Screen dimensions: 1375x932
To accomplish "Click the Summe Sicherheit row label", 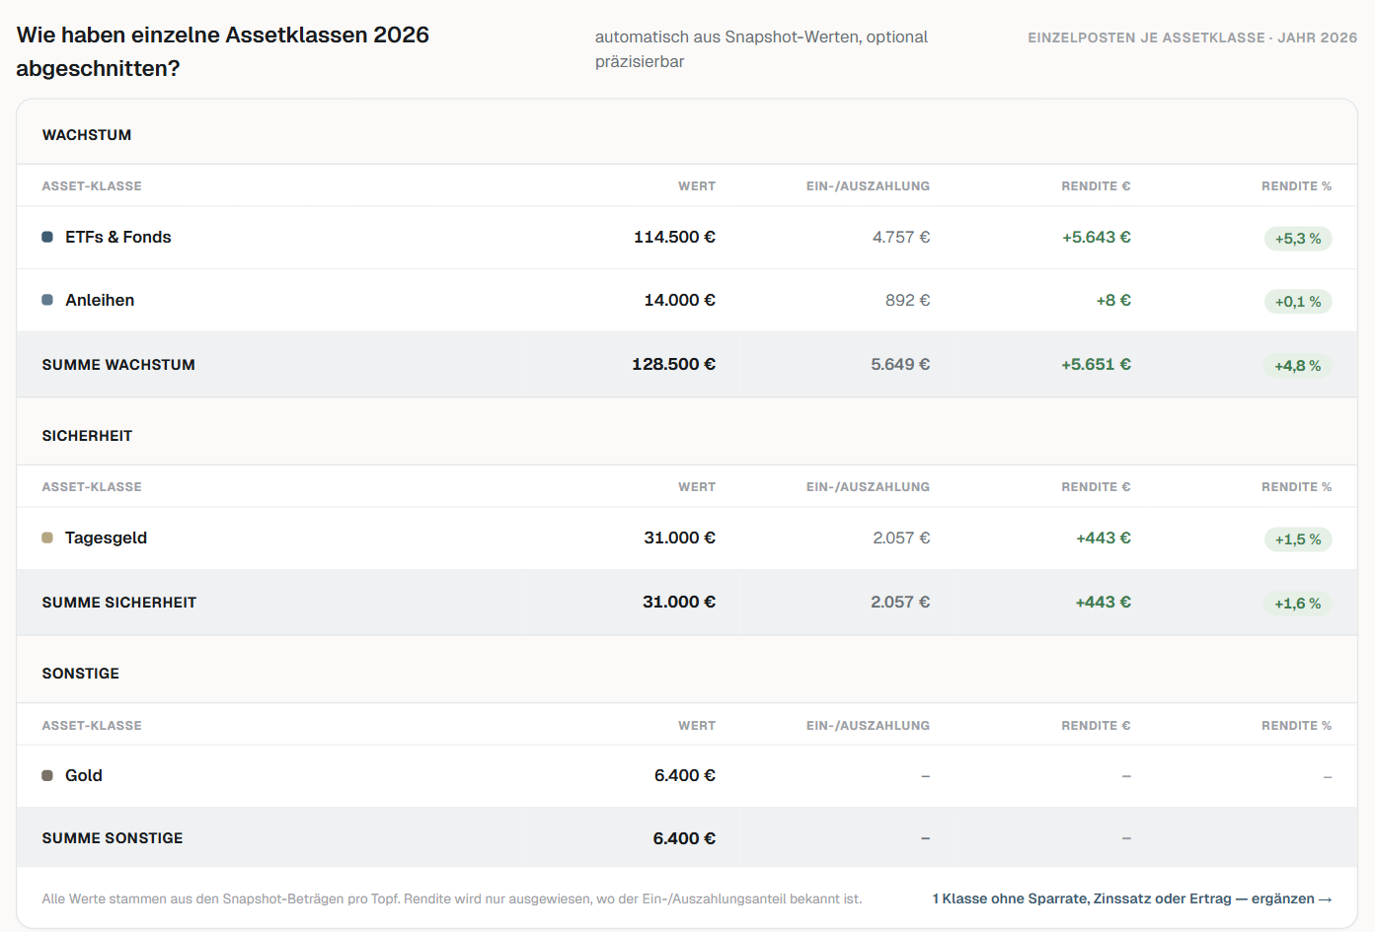I will click(x=119, y=603).
